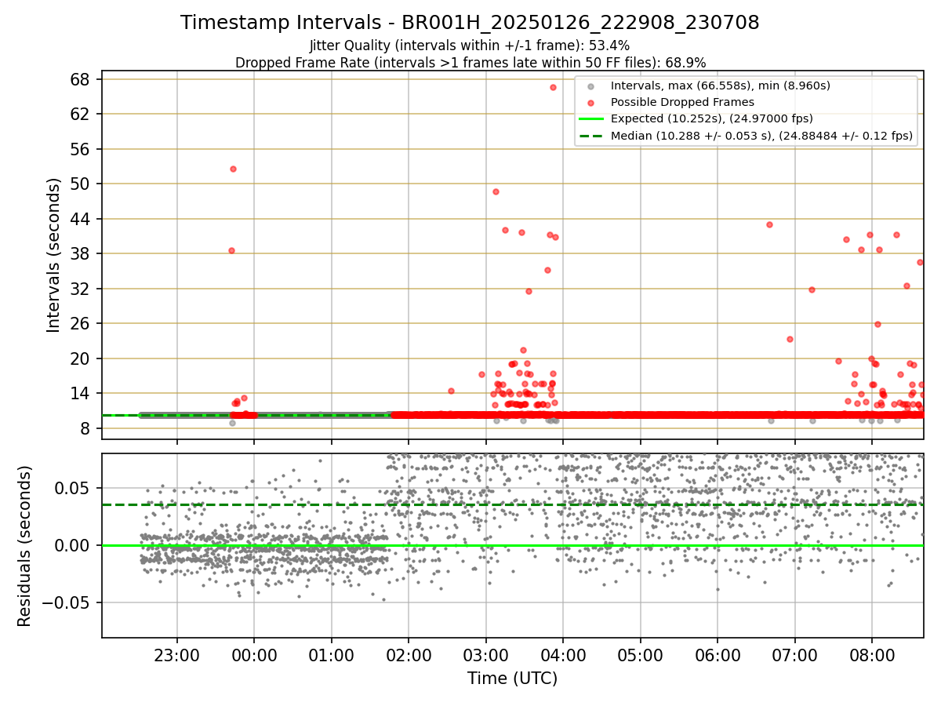Click the red dot legend marker for Possible Dropped Frames
Viewport: 941px width, 706px height.
pos(592,102)
